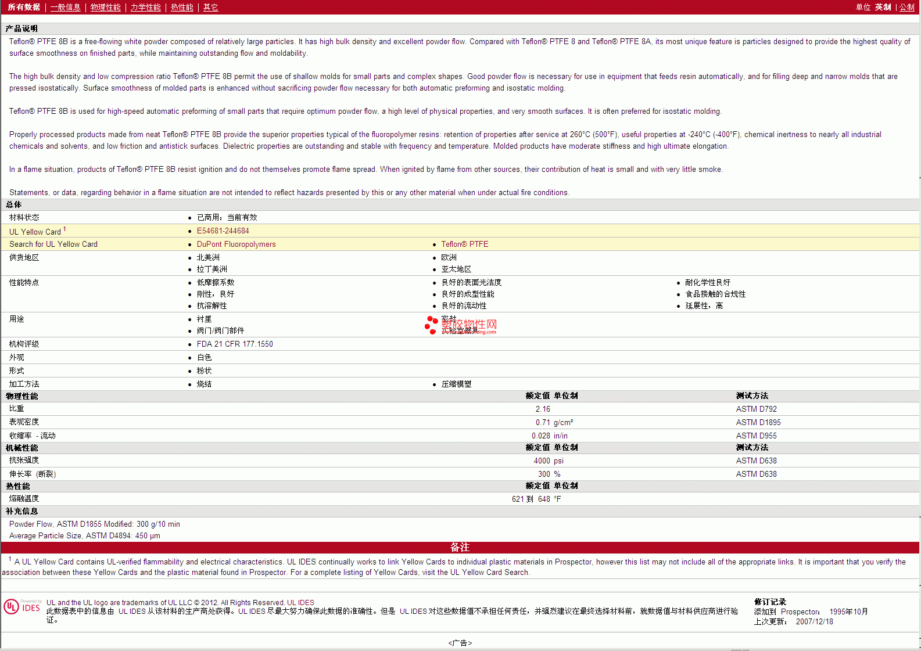Click the 供货地区 row label
The image size is (921, 651).
(24, 257)
